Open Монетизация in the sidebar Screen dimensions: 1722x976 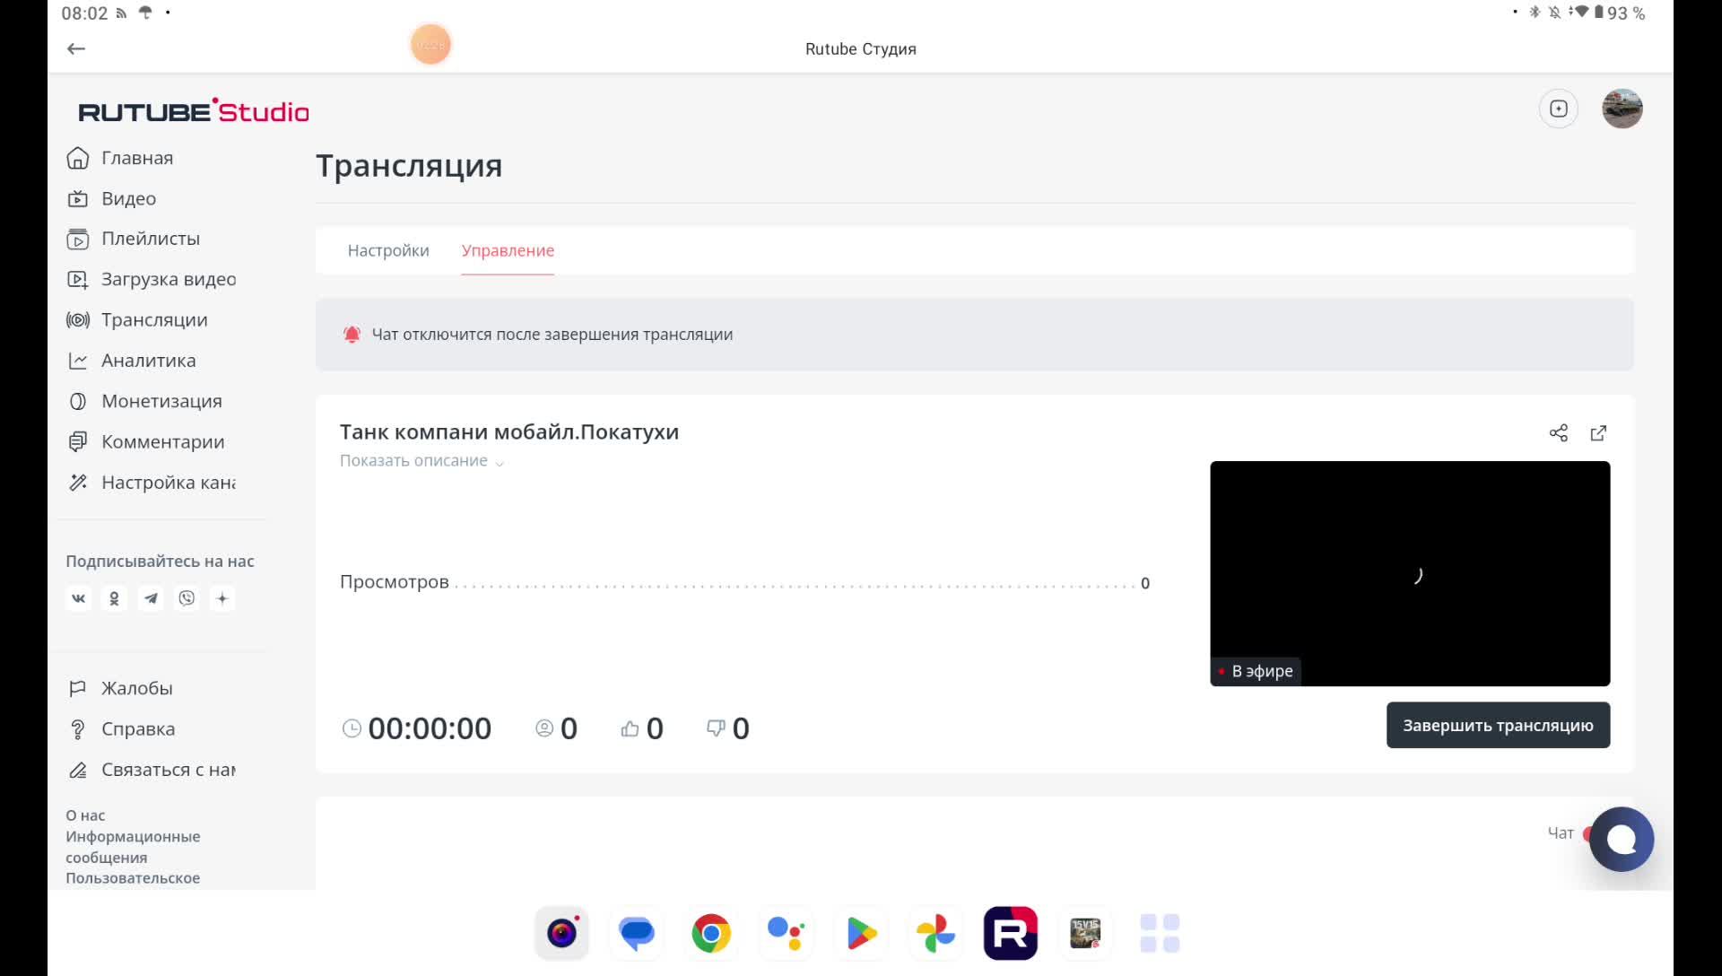pos(161,401)
